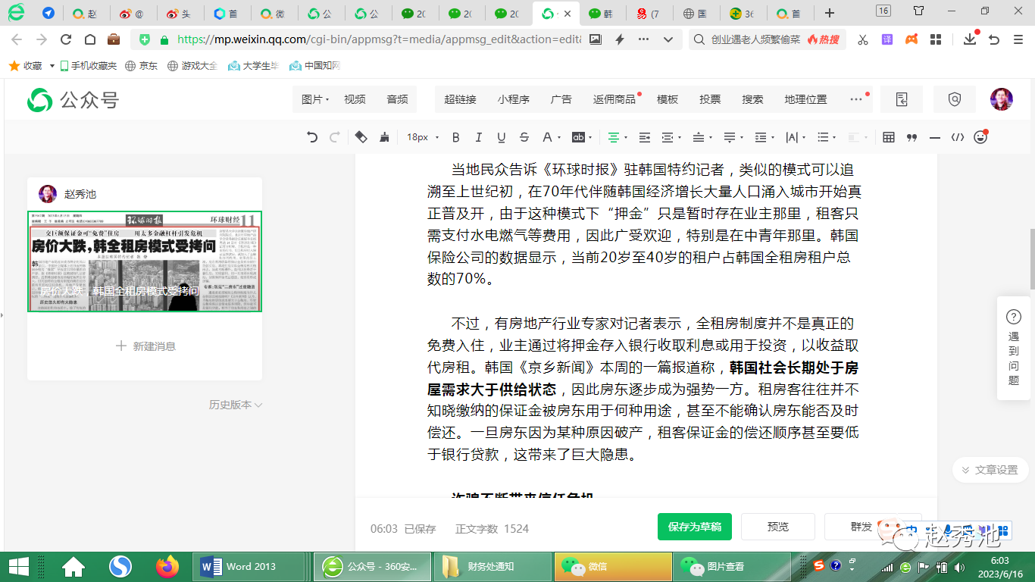Insert a table using the grid icon
The image size is (1035, 582).
point(889,137)
